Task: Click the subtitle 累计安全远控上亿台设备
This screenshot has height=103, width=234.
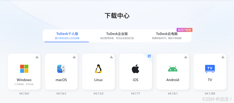Action: pyautogui.click(x=67, y=38)
